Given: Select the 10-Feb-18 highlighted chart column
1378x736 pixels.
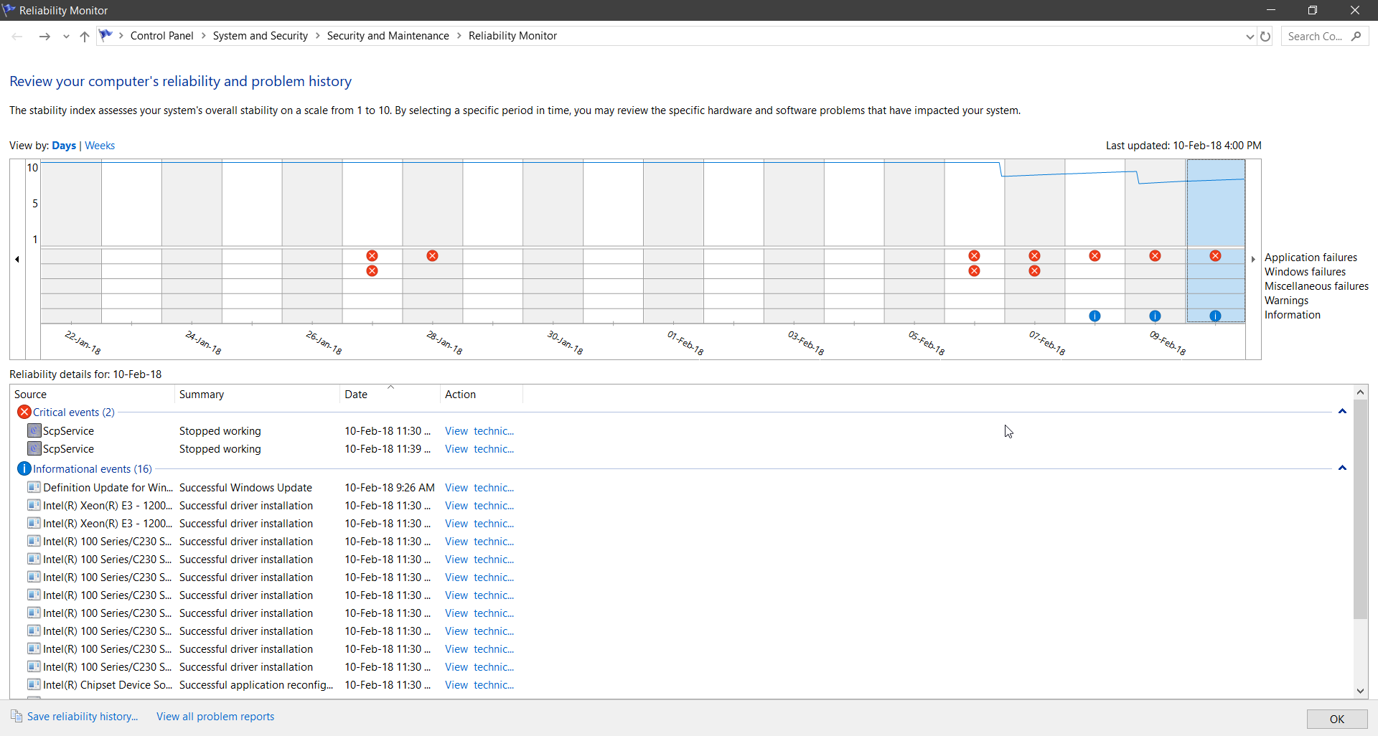Looking at the screenshot, I should [x=1215, y=241].
